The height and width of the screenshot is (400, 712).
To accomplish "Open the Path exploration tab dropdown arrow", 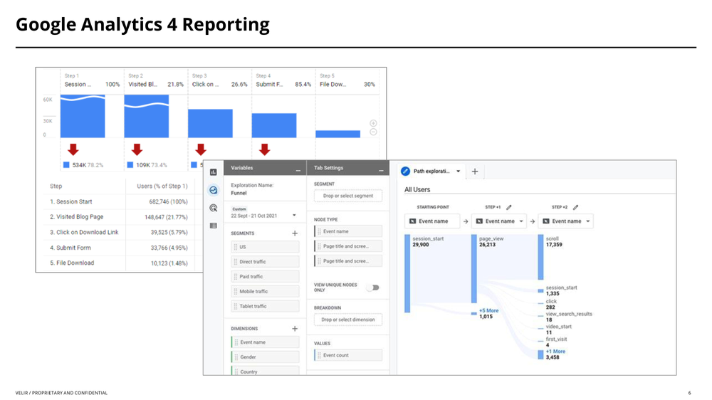I will tap(458, 171).
